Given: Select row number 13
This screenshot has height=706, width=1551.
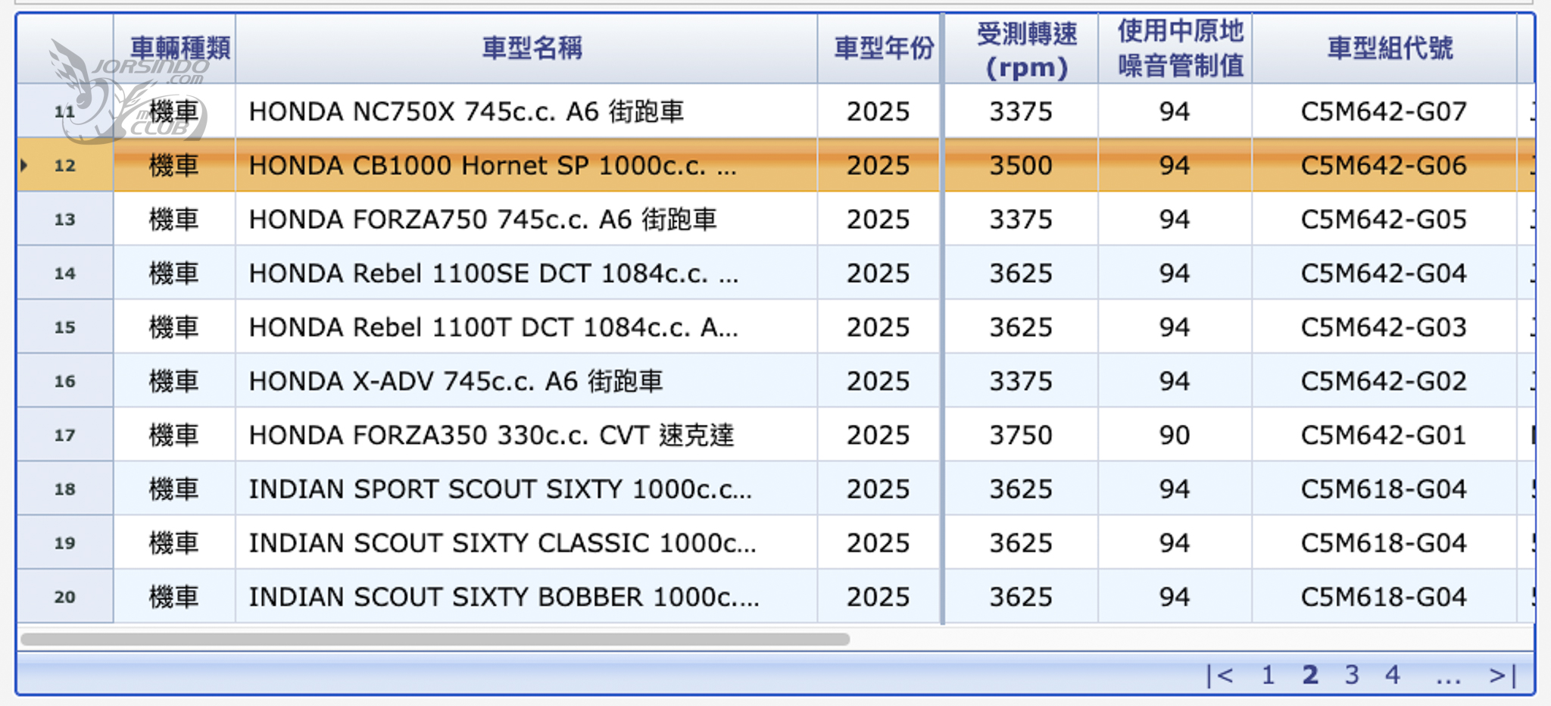Looking at the screenshot, I should coord(65,219).
